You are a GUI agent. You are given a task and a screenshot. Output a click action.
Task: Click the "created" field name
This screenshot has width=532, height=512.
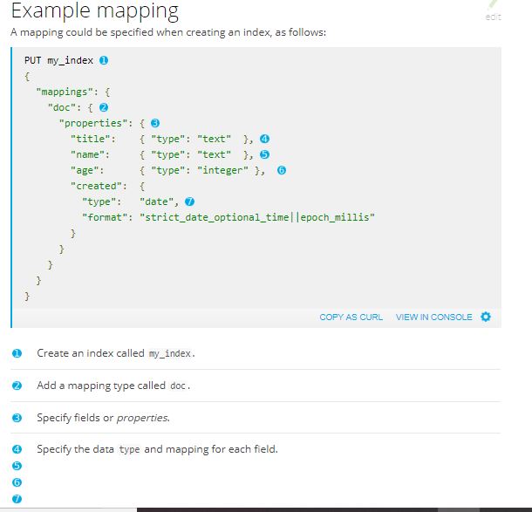[96, 186]
